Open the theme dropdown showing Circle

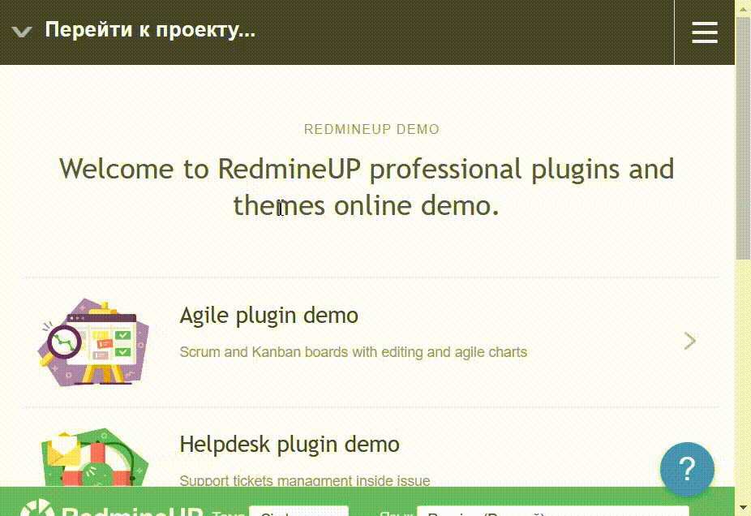click(298, 513)
